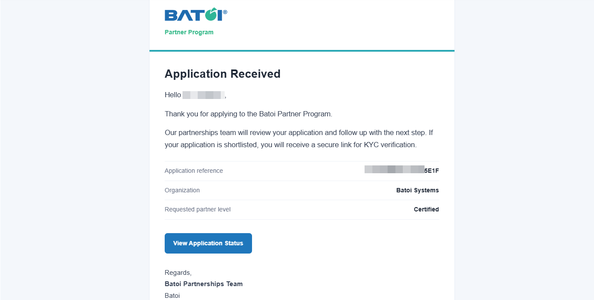Click the teal divider line under the header
594x300 pixels.
(302, 51)
